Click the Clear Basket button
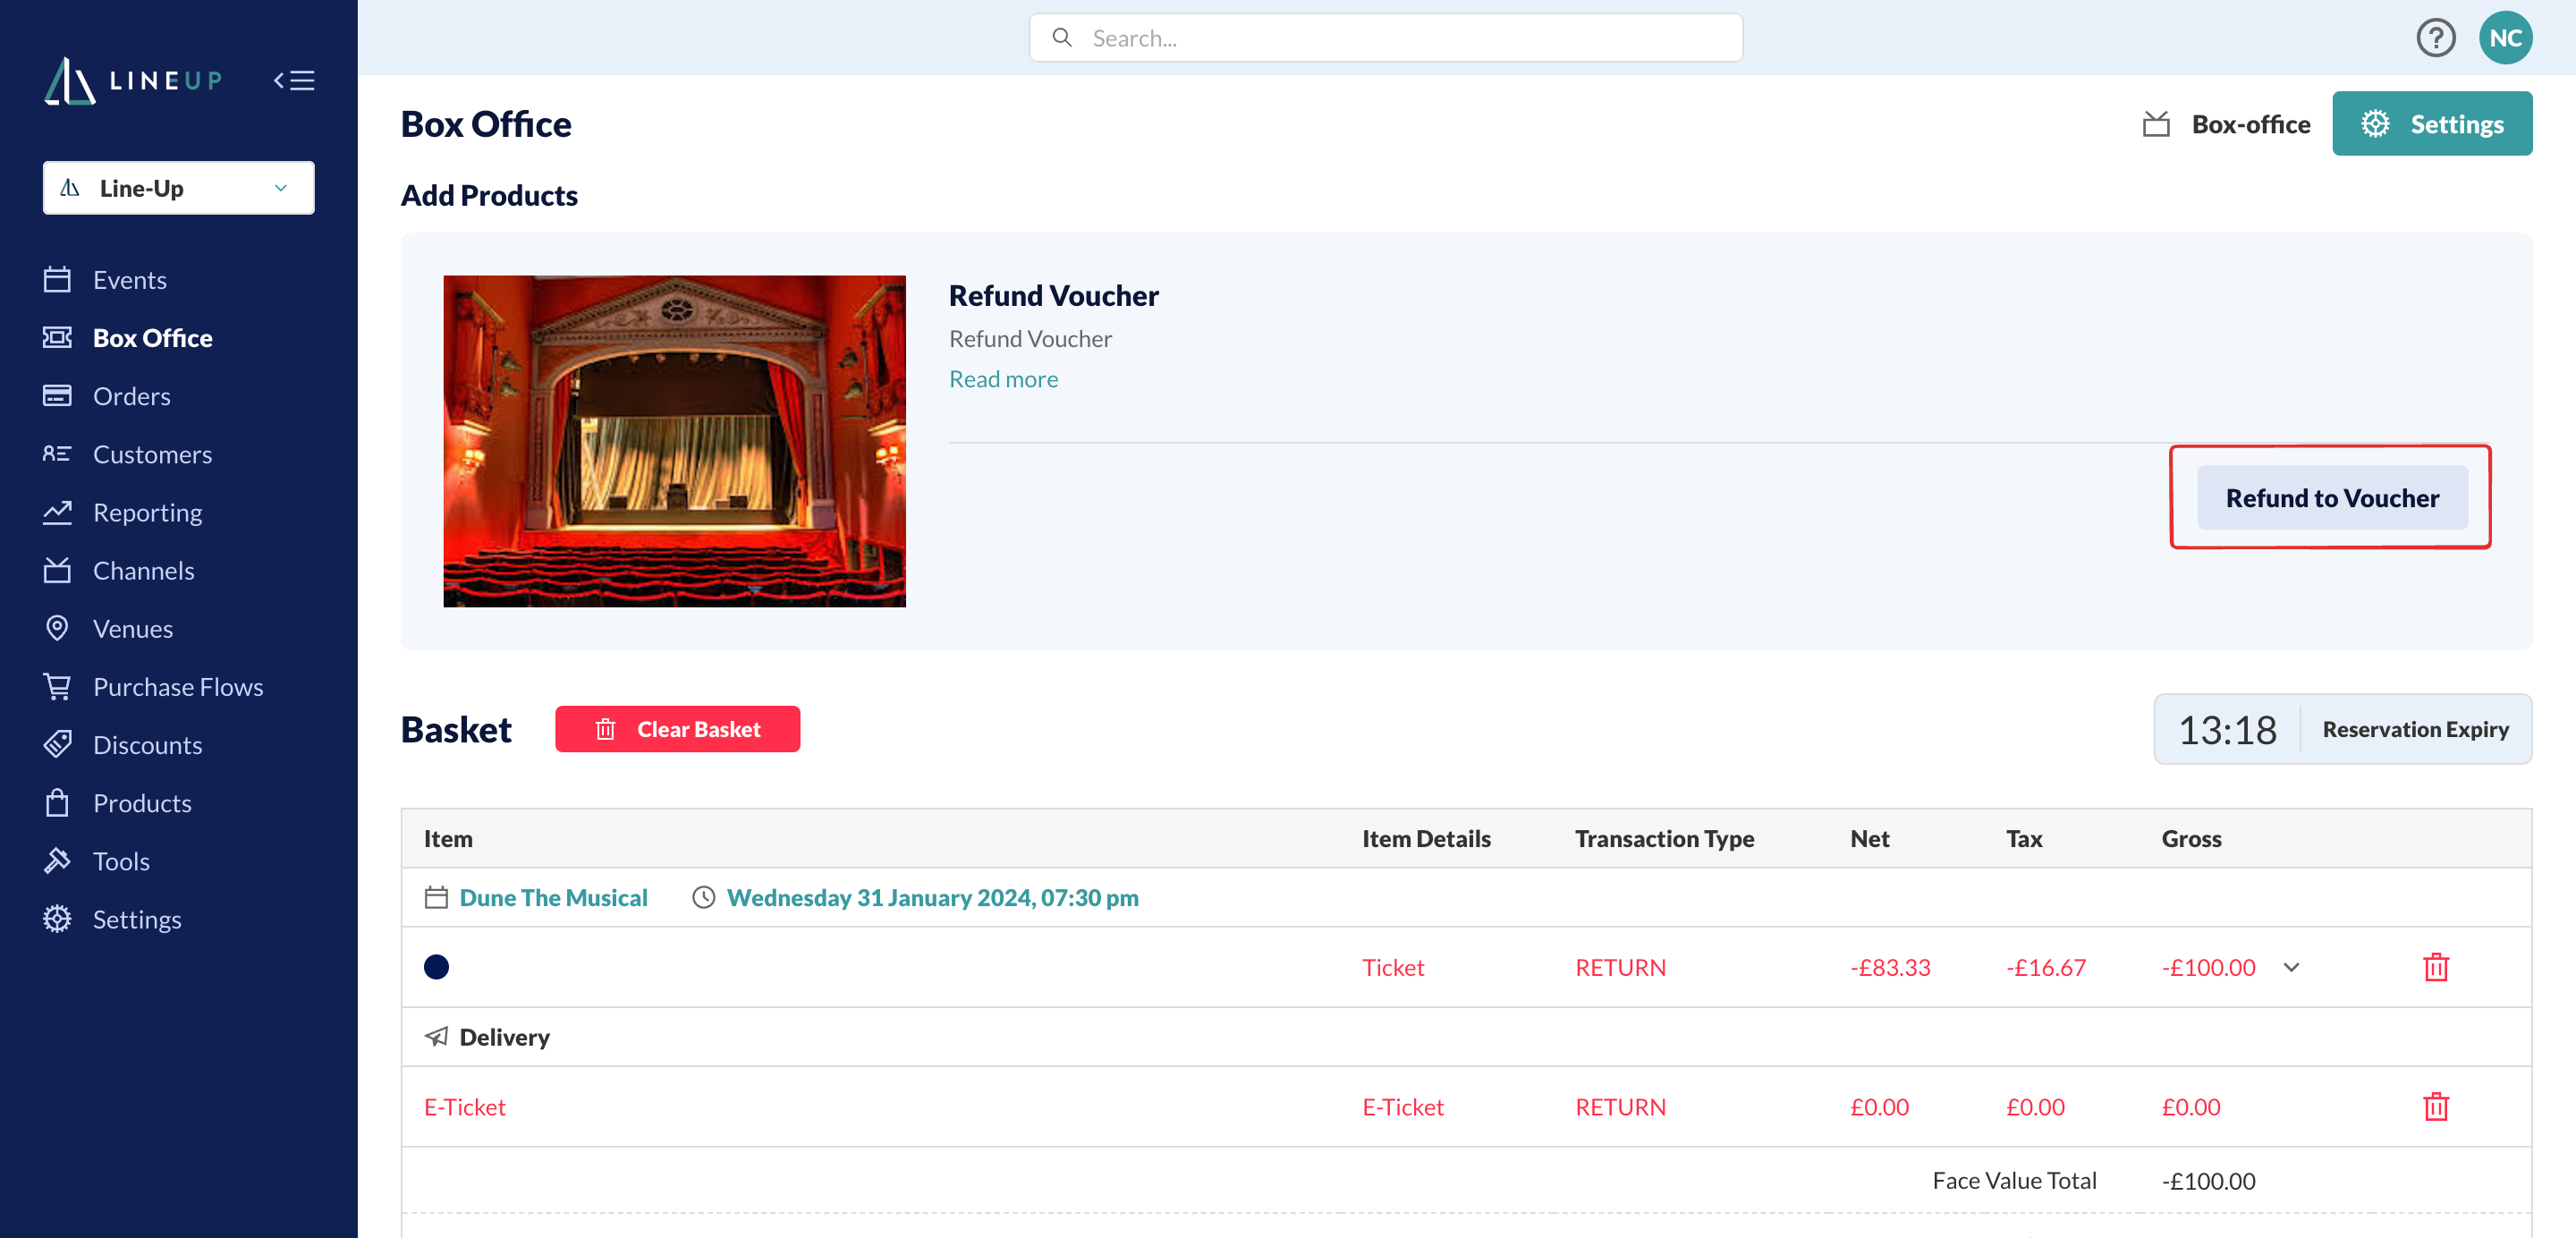2576x1238 pixels. tap(677, 729)
